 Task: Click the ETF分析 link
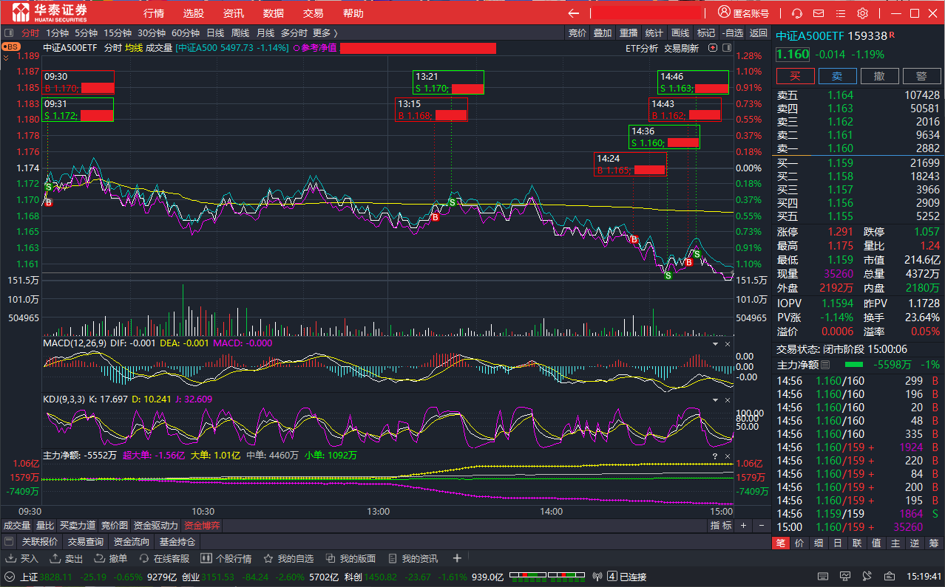pos(641,48)
